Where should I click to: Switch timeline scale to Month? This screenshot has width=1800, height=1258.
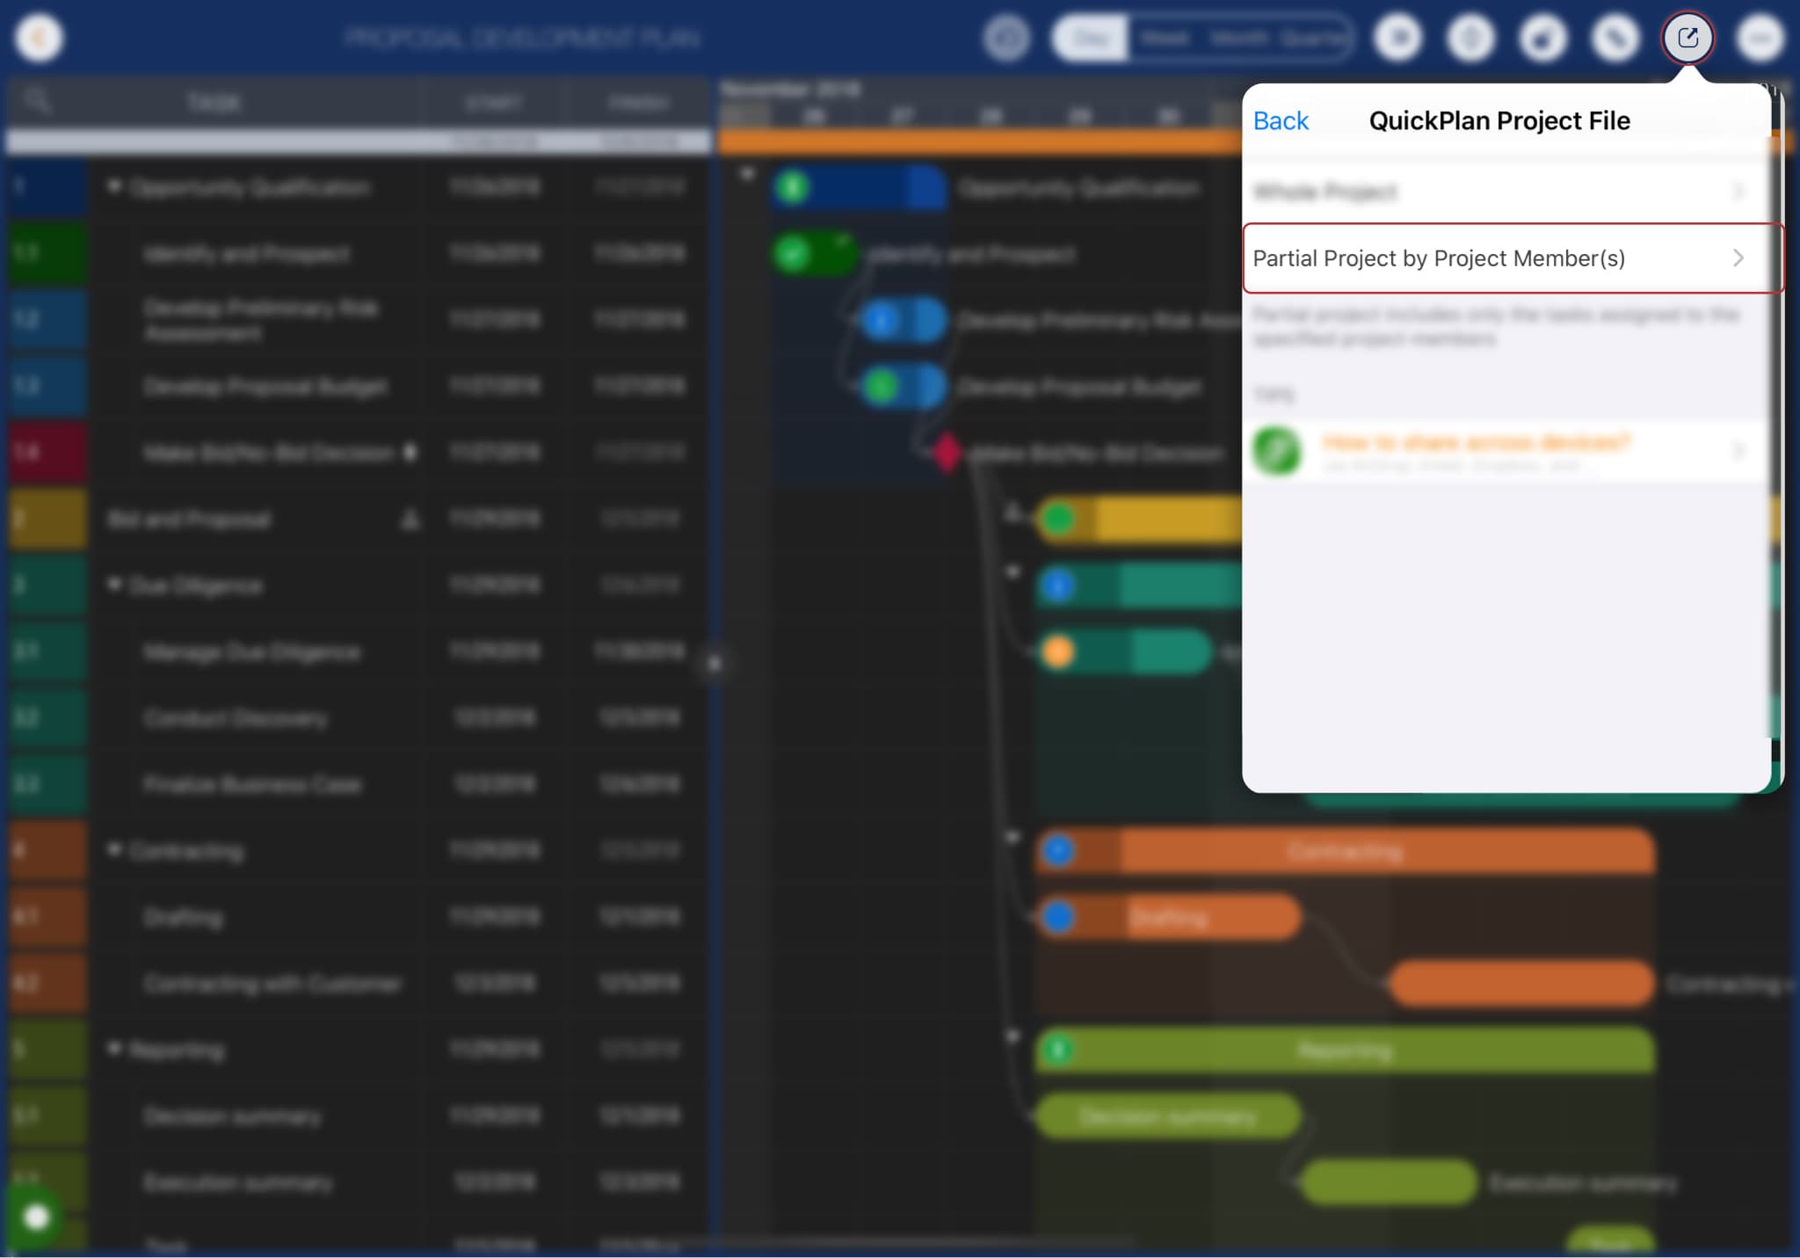click(1238, 38)
